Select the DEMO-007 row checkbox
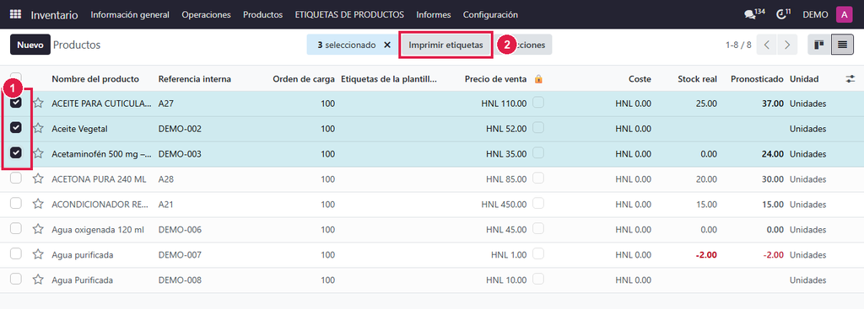Viewport: 864px width, 309px height. 16,254
